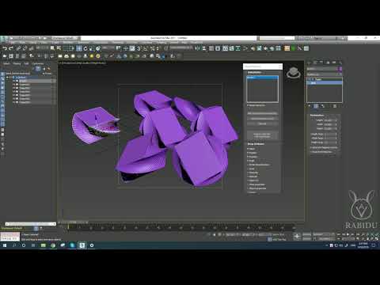Click the purple object color swatch

(x=340, y=69)
